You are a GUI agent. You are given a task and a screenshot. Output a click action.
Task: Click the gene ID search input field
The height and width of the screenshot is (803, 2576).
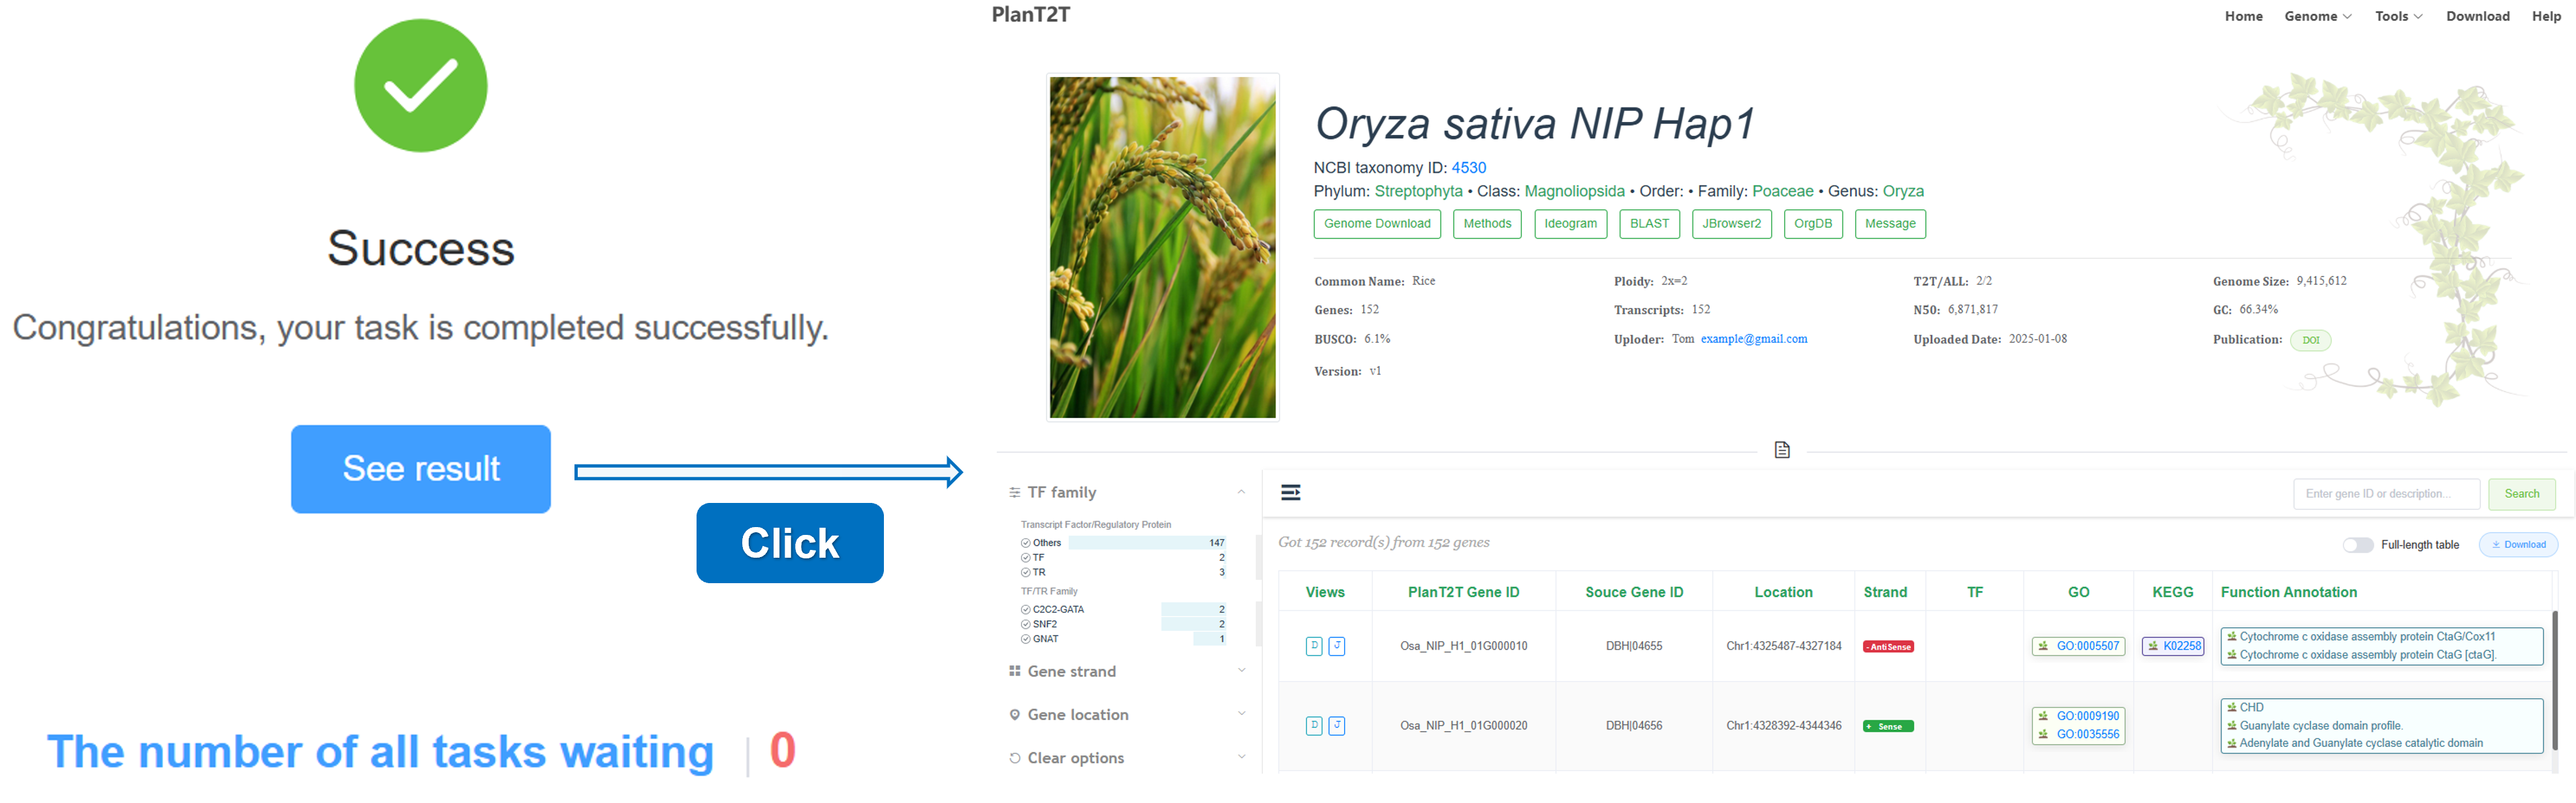pyautogui.click(x=2385, y=494)
